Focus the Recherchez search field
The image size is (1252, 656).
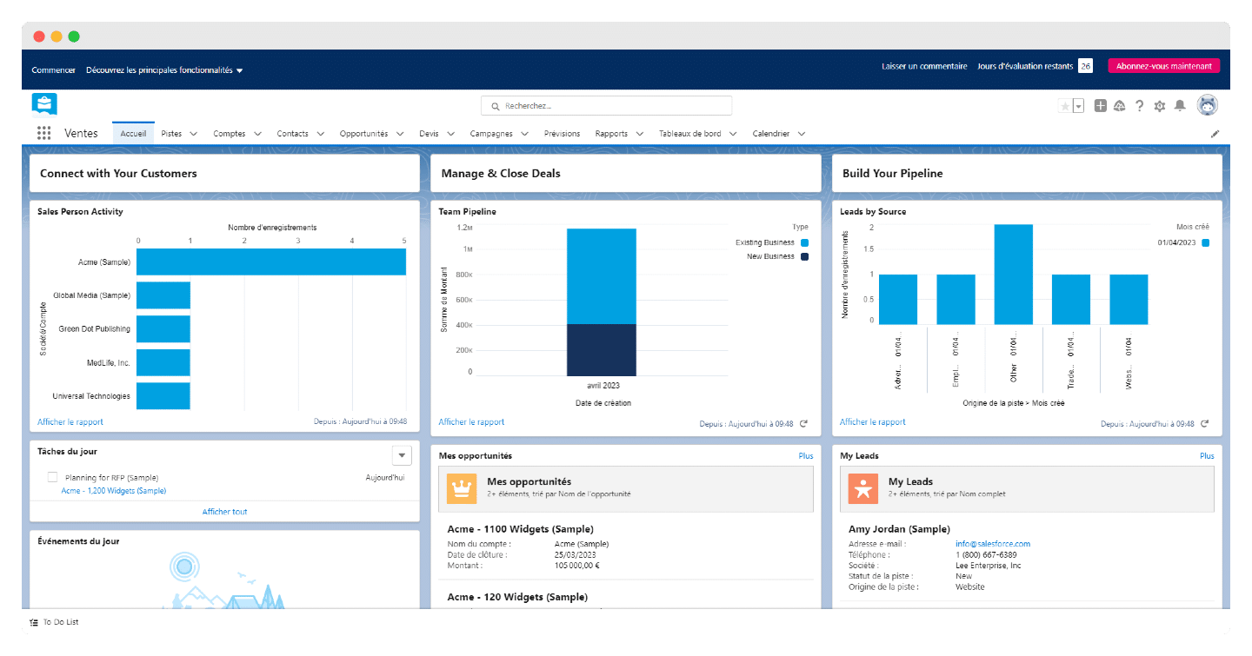pos(606,106)
